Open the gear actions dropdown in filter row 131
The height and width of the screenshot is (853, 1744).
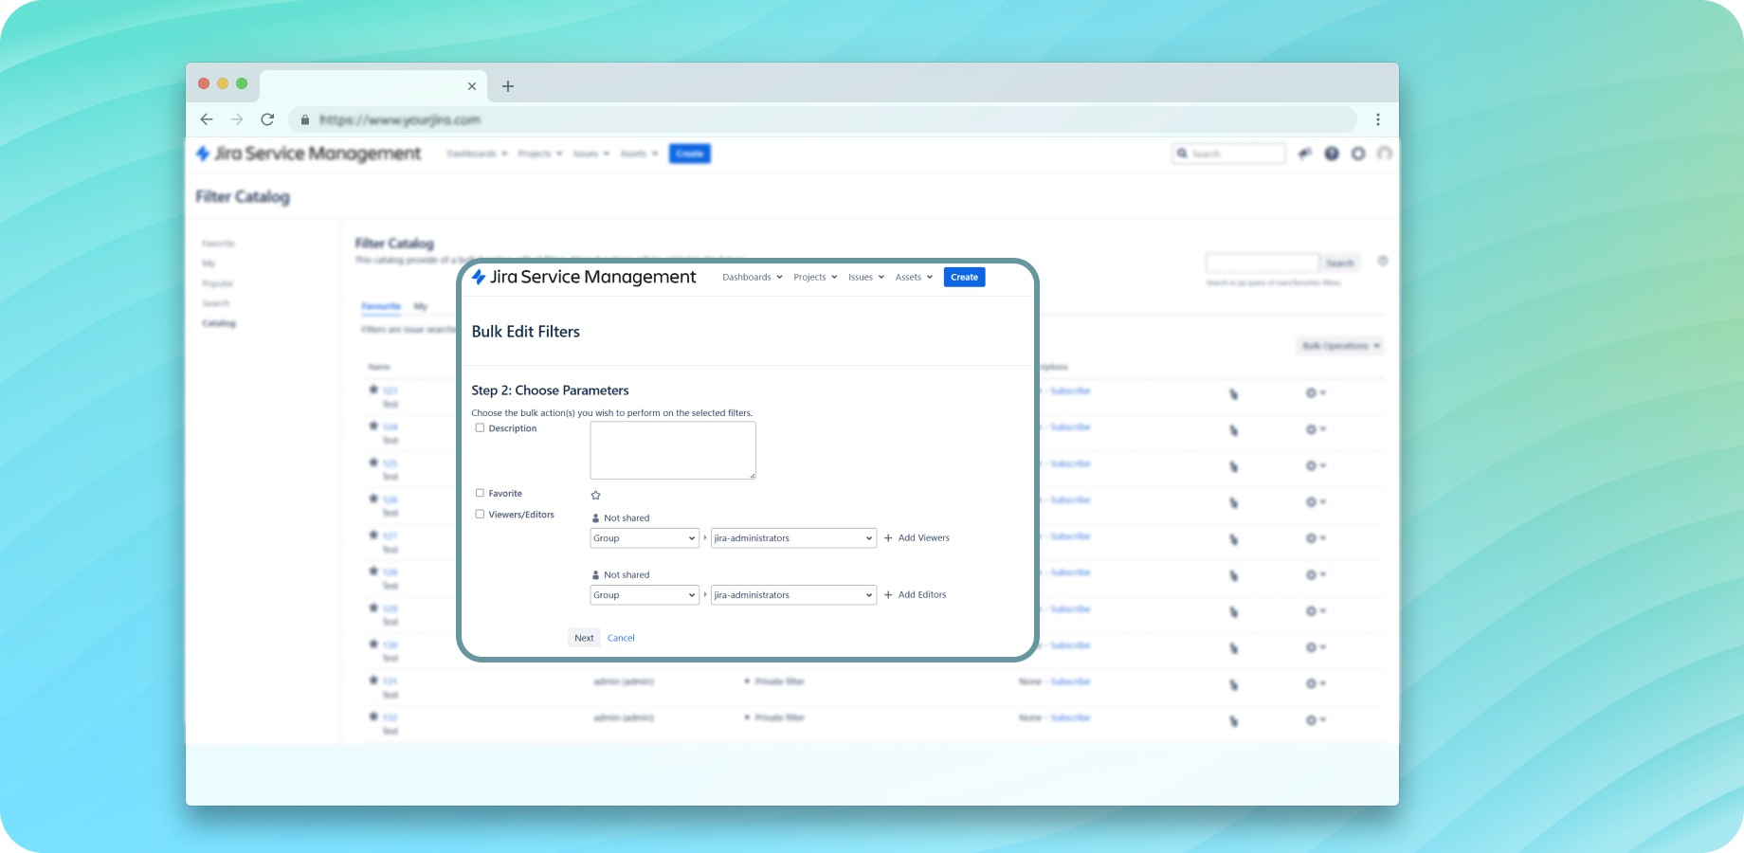(x=1316, y=683)
